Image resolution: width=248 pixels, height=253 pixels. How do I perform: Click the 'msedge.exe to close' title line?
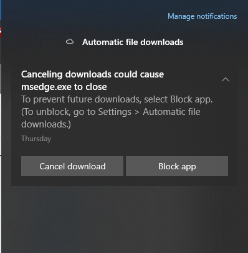64,87
